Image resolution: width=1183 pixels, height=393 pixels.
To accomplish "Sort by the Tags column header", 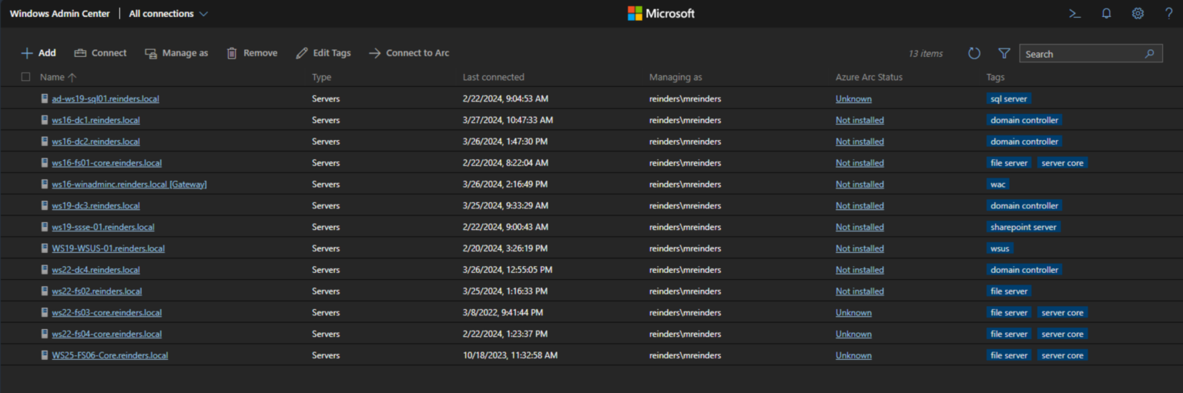I will pos(995,77).
